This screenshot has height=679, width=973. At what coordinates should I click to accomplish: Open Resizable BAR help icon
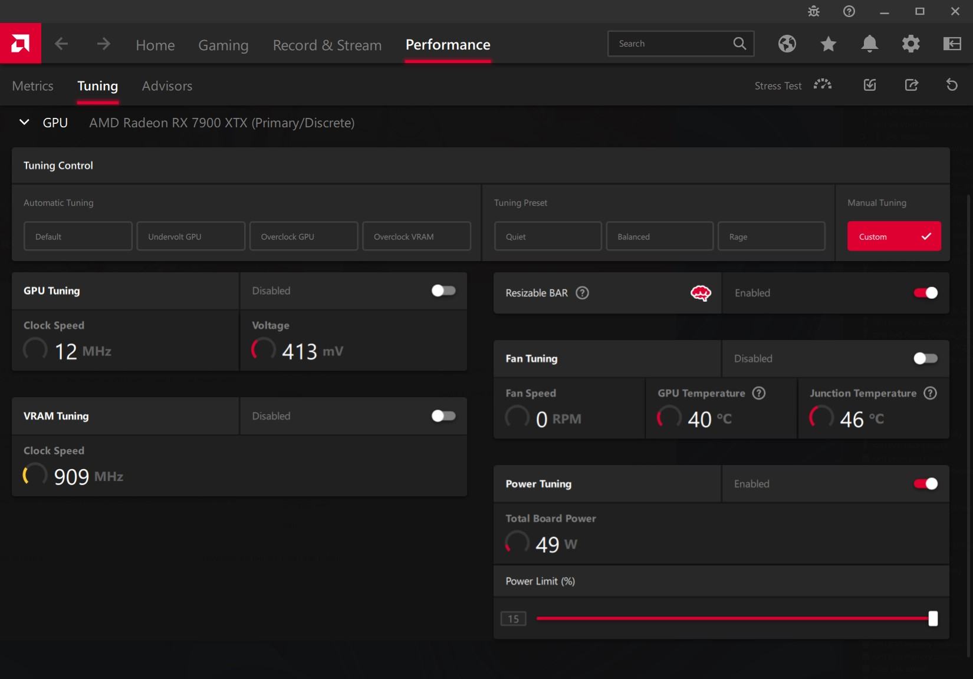pyautogui.click(x=582, y=293)
